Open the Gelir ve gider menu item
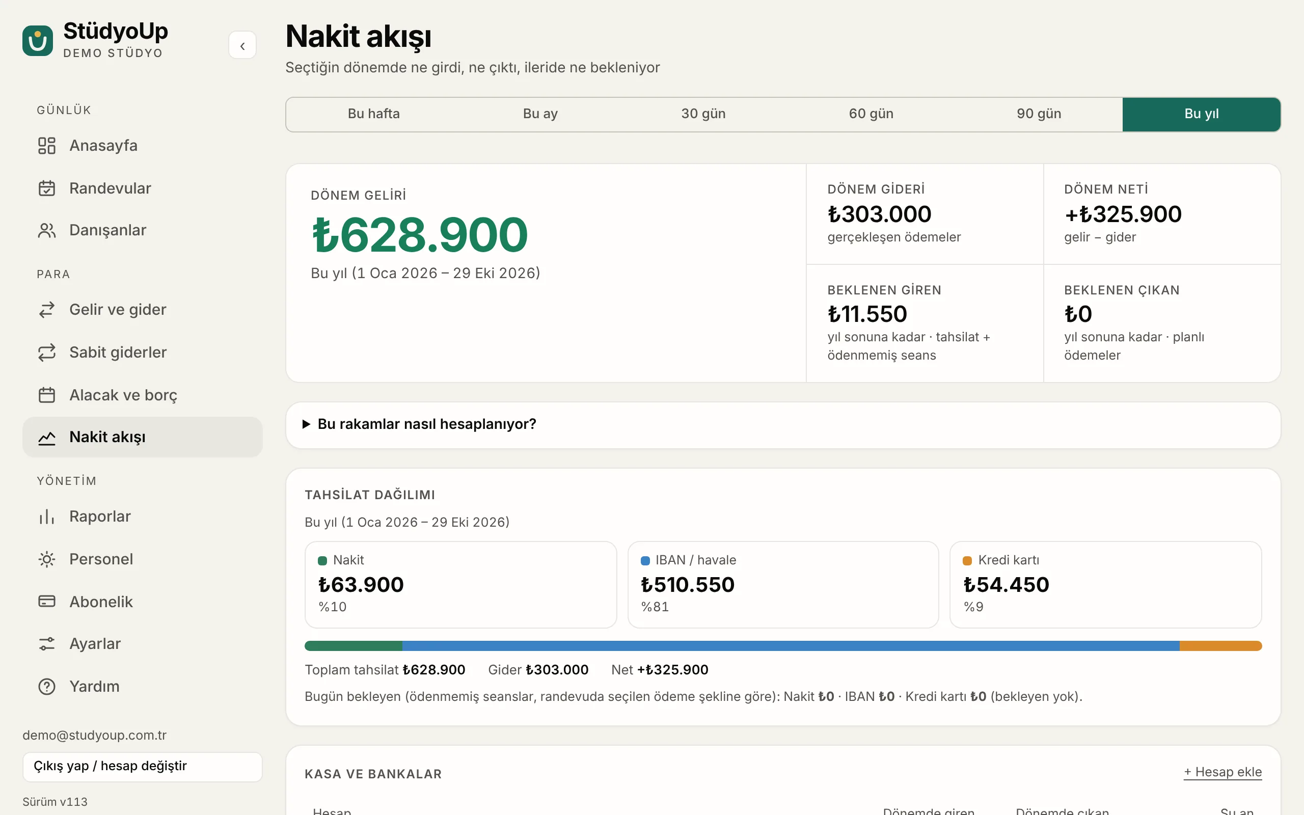This screenshot has height=815, width=1304. pos(142,309)
